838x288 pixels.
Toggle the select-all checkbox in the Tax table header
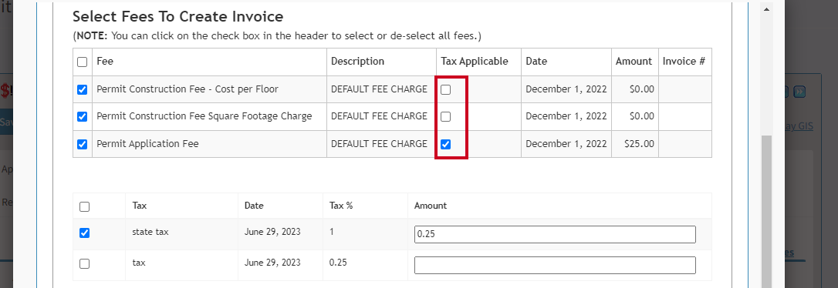84,206
